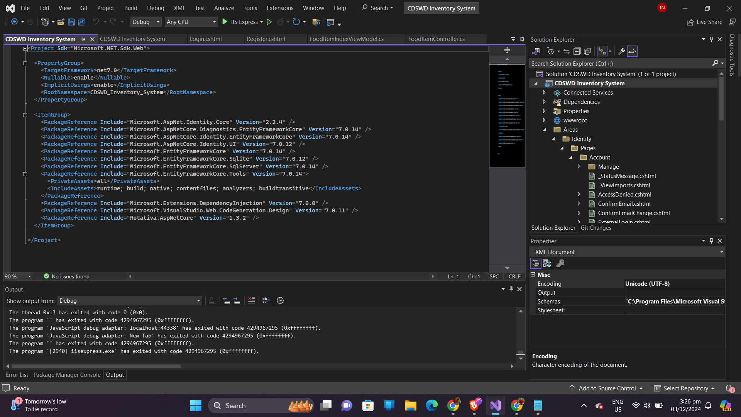Toggle Preview Selected Items in Solution Explorer
The width and height of the screenshot is (741, 417).
click(632, 51)
